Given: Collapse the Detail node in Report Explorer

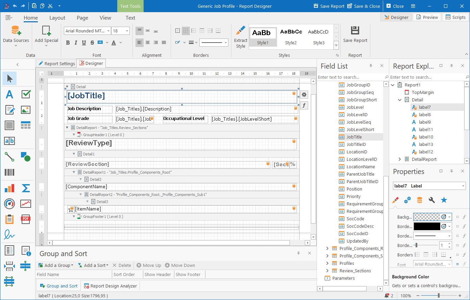Looking at the screenshot, I should (400, 100).
